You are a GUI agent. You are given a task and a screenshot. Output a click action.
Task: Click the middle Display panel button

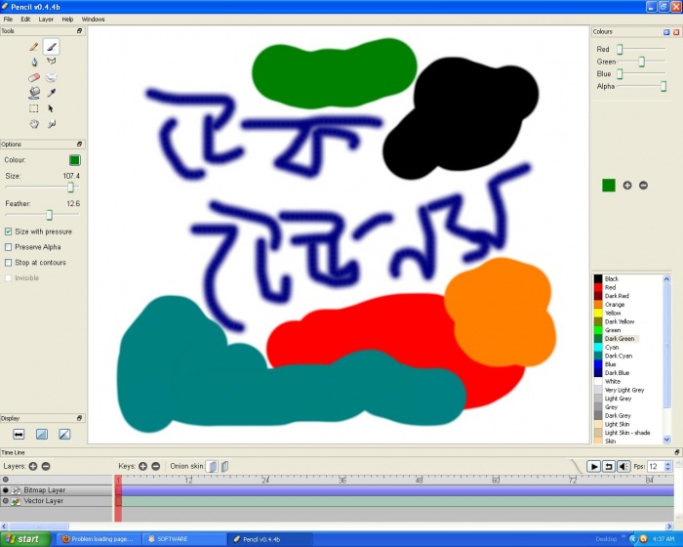coord(42,434)
